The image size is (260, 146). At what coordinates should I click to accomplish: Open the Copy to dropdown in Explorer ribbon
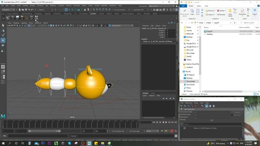210,15
